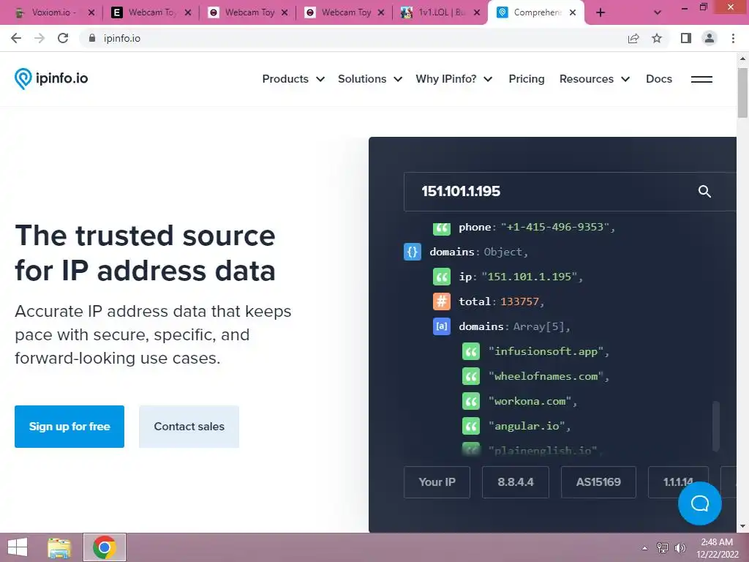The height and width of the screenshot is (562, 749).
Task: Click the browser forward arrow
Action: 39,38
